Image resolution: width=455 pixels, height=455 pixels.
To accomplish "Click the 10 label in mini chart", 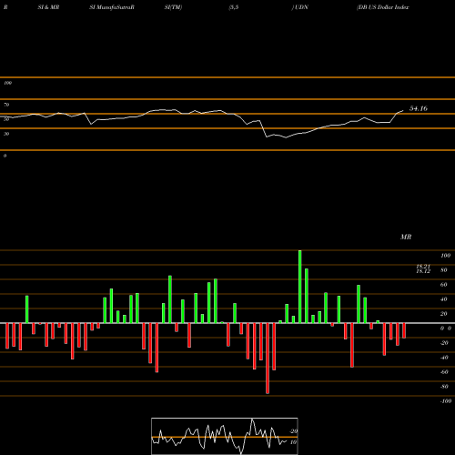I will 293,442.
